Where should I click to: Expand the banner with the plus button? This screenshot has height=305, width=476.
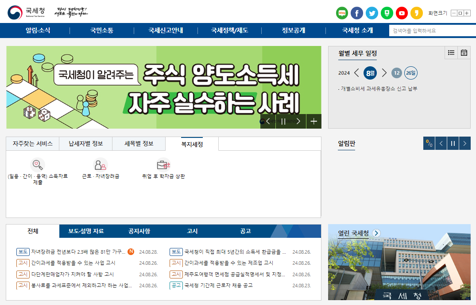pos(313,121)
